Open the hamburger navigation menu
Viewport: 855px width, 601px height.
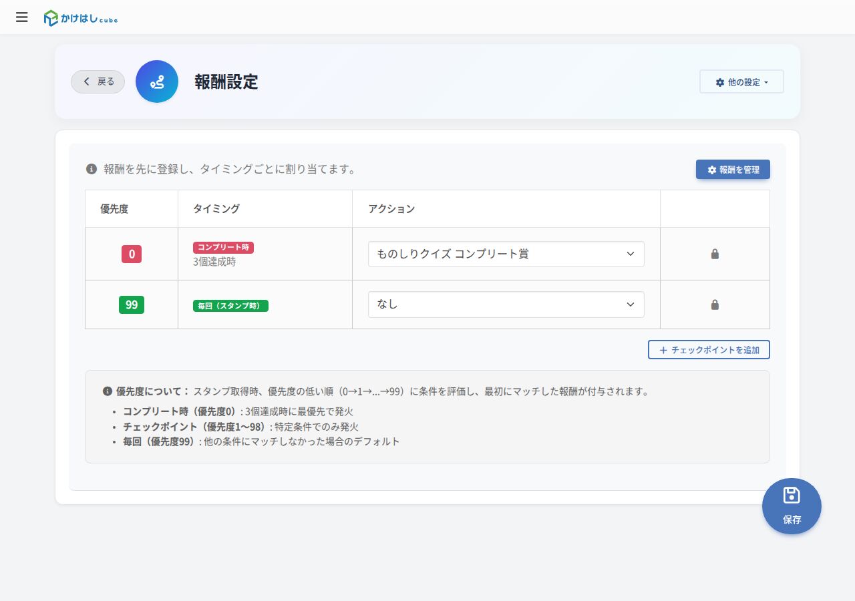(x=22, y=17)
